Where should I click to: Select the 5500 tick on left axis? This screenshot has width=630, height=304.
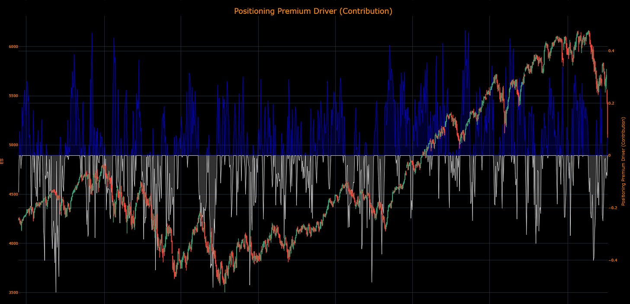[x=13, y=96]
